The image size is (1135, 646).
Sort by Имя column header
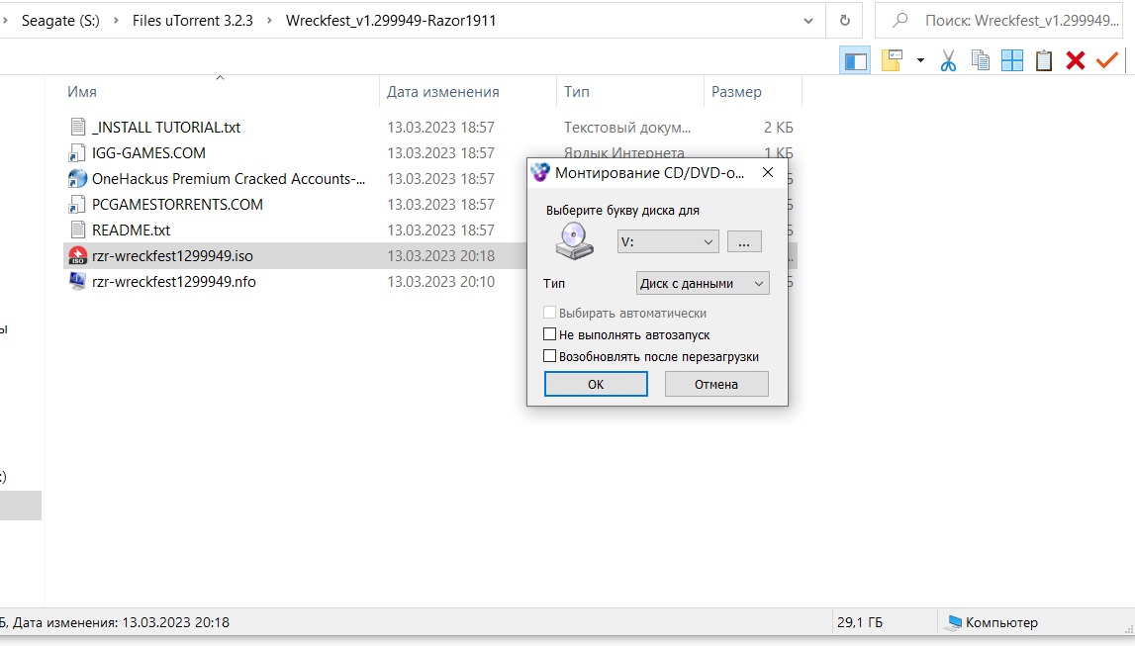[x=82, y=92]
